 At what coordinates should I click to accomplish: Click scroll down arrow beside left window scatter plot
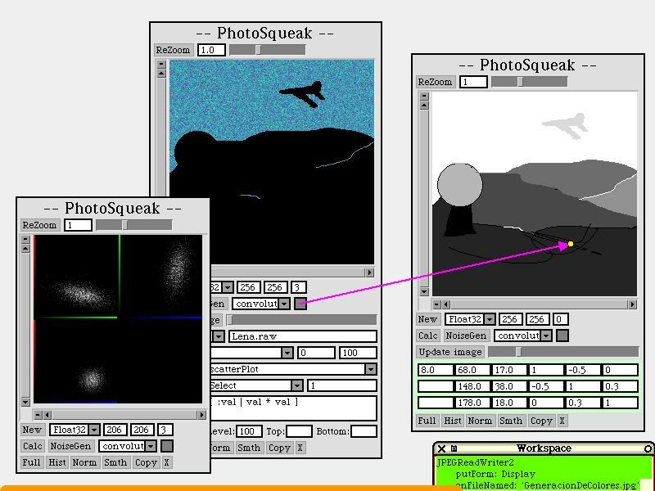(x=25, y=402)
